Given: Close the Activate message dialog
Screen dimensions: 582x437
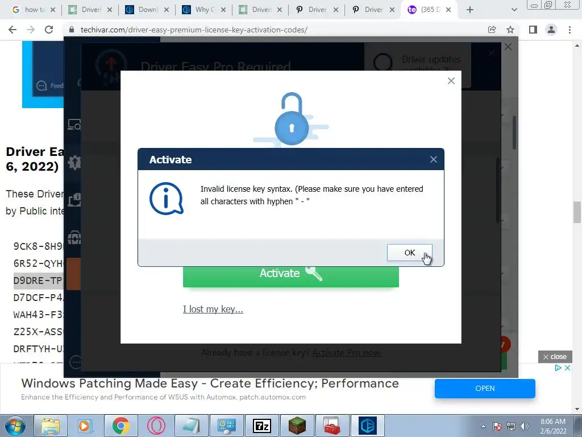Looking at the screenshot, I should pos(433,159).
